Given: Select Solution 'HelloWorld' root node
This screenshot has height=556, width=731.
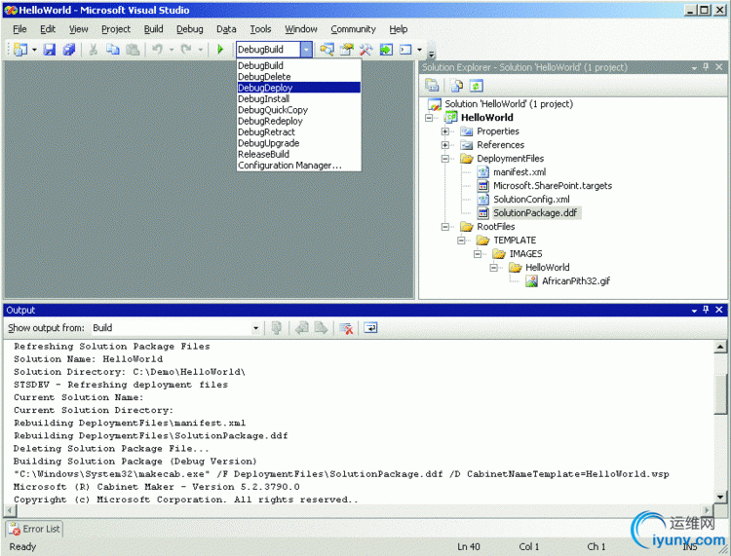Looking at the screenshot, I should tap(509, 104).
